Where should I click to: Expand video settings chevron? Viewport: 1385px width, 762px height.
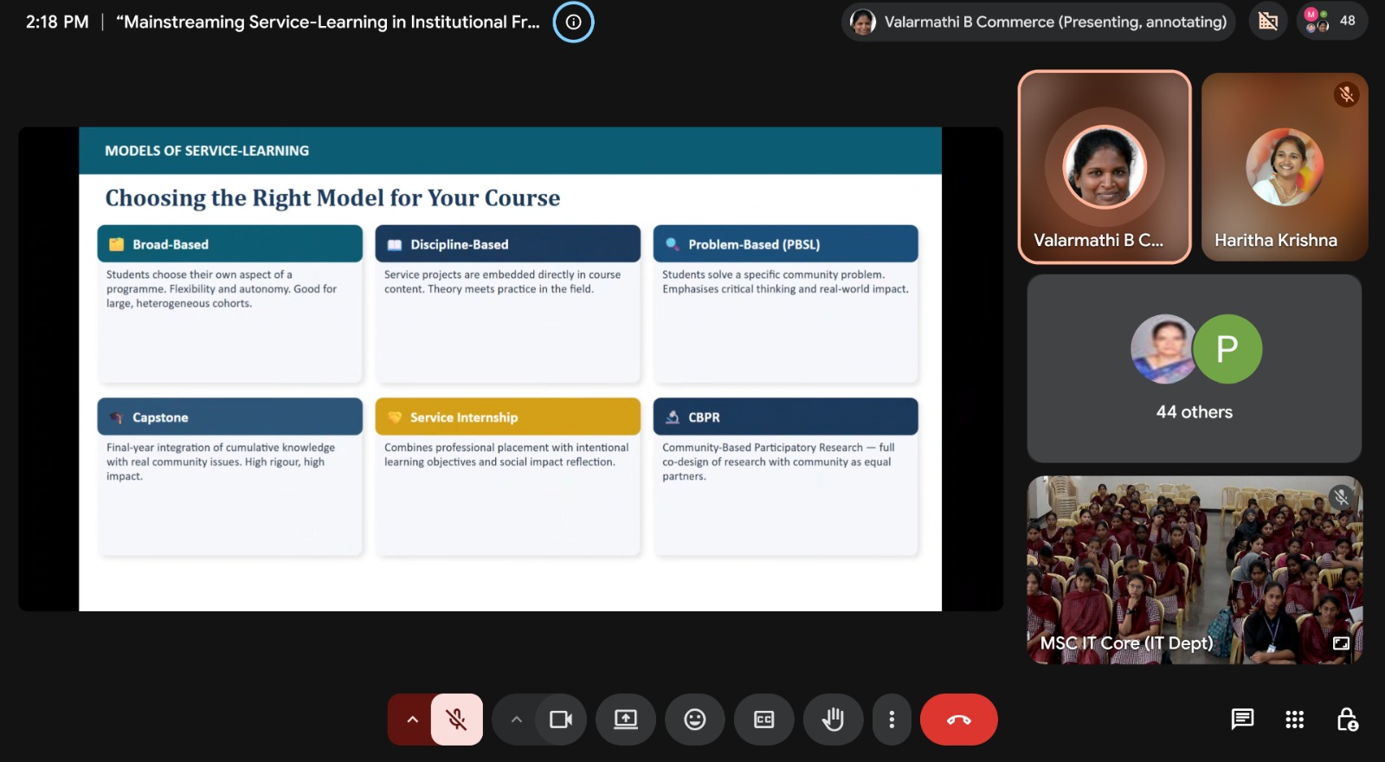(x=517, y=720)
